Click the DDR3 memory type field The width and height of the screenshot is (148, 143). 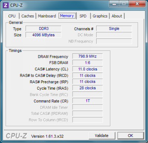(x=43, y=29)
